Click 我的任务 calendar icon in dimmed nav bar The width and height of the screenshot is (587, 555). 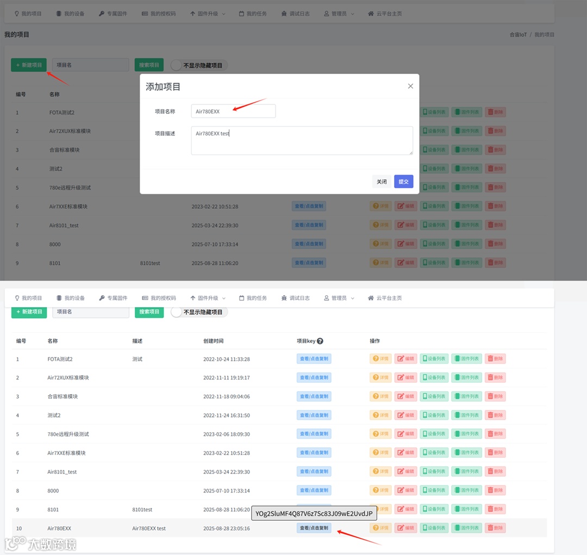click(241, 14)
